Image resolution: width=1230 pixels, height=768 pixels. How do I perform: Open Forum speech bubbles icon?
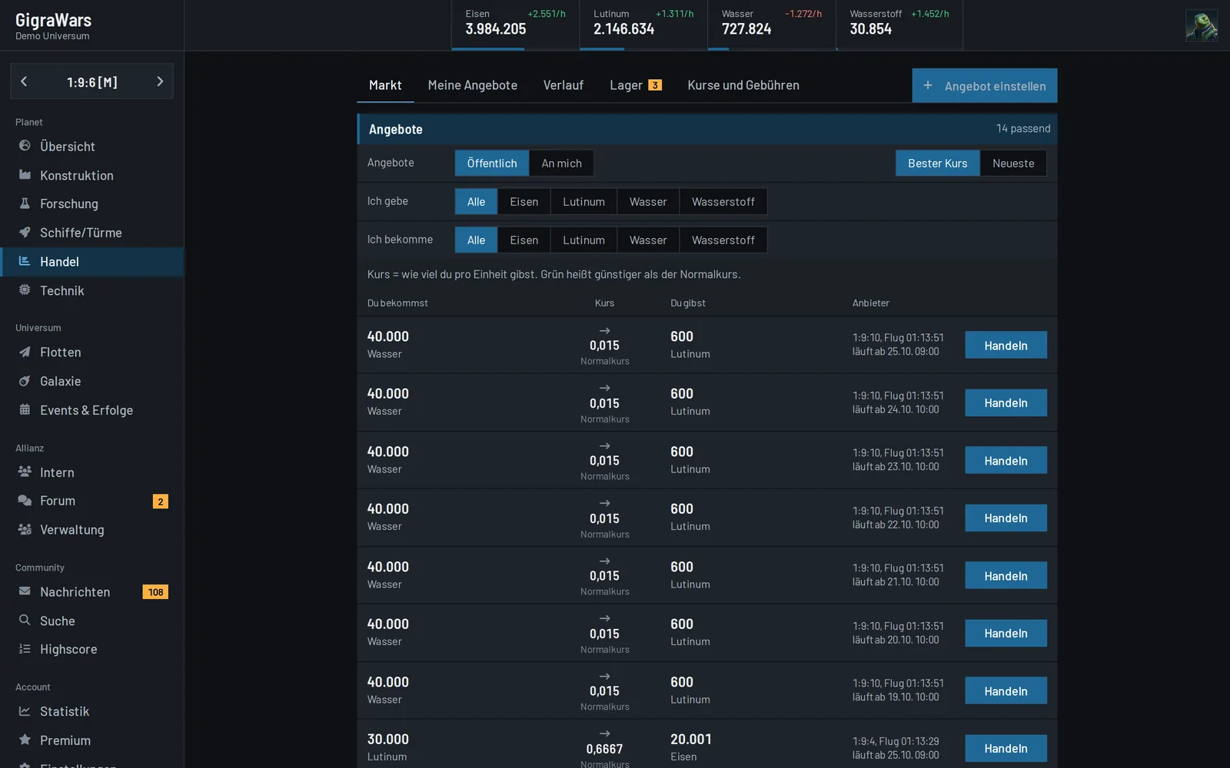[x=25, y=500]
